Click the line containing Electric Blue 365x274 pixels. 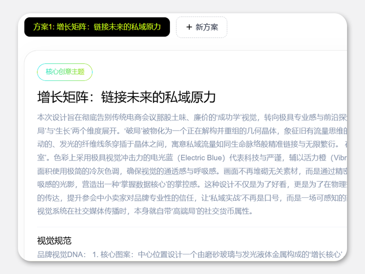(x=192, y=158)
